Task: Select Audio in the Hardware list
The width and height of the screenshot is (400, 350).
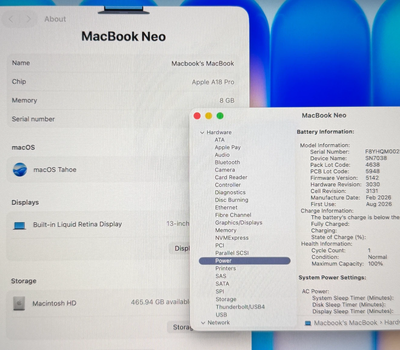Action: 222,155
